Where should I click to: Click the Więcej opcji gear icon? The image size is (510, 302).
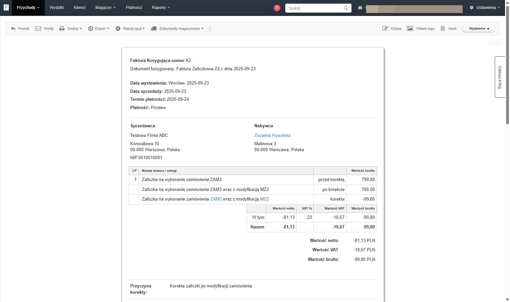[x=118, y=29]
